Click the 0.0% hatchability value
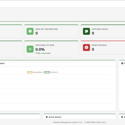The image size is (125, 125). (x=40, y=49)
